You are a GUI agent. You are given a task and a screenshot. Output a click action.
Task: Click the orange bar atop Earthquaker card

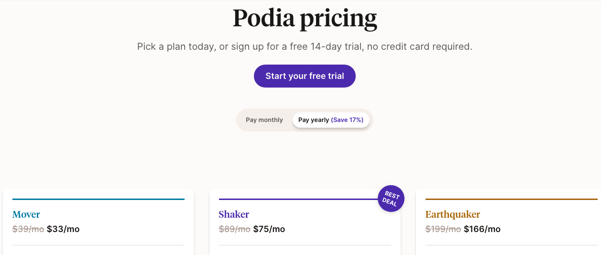pyautogui.click(x=511, y=199)
